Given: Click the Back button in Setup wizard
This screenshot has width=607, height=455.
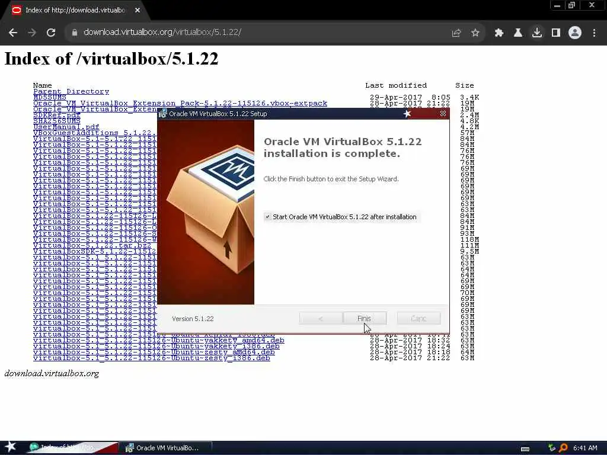Looking at the screenshot, I should (321, 318).
